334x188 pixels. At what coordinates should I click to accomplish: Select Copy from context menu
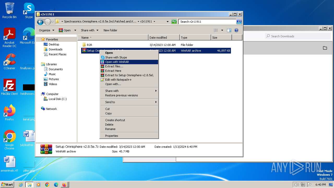pos(129,113)
